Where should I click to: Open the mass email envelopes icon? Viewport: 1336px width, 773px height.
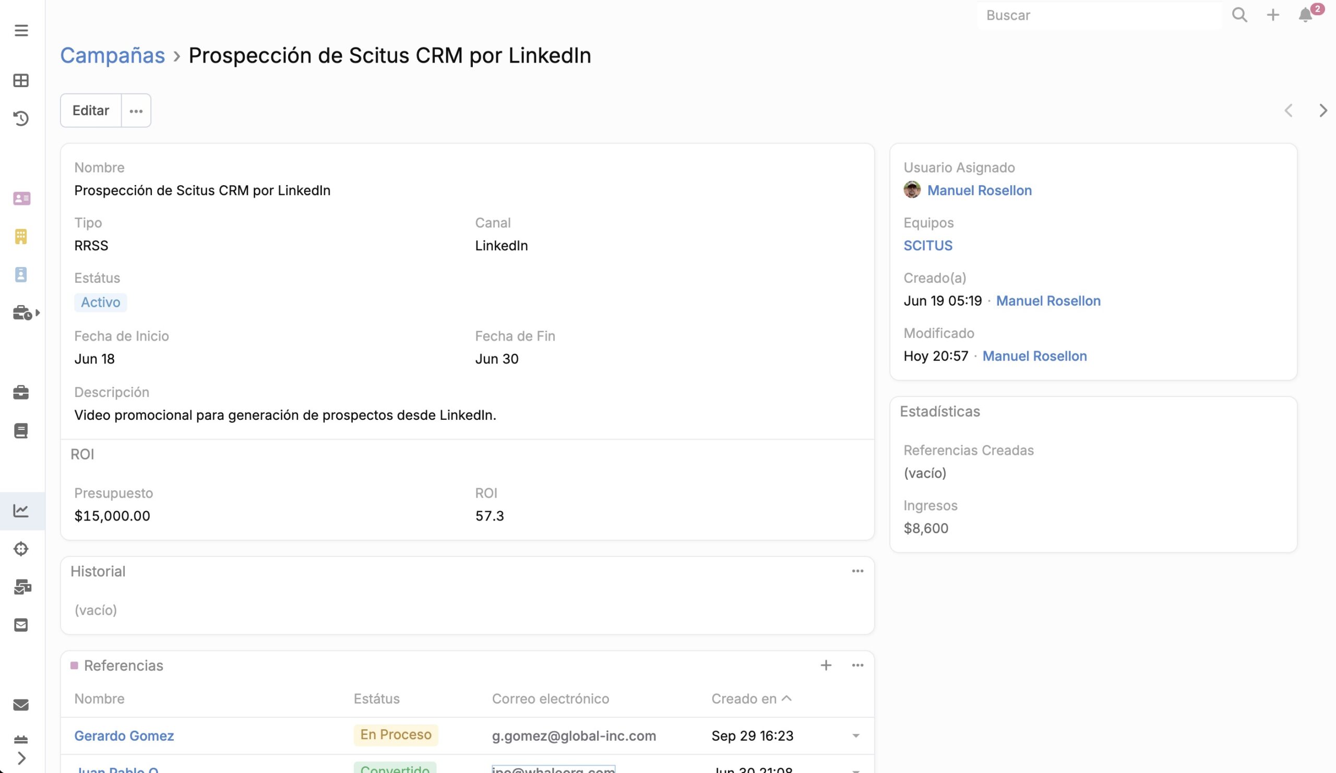(22, 587)
